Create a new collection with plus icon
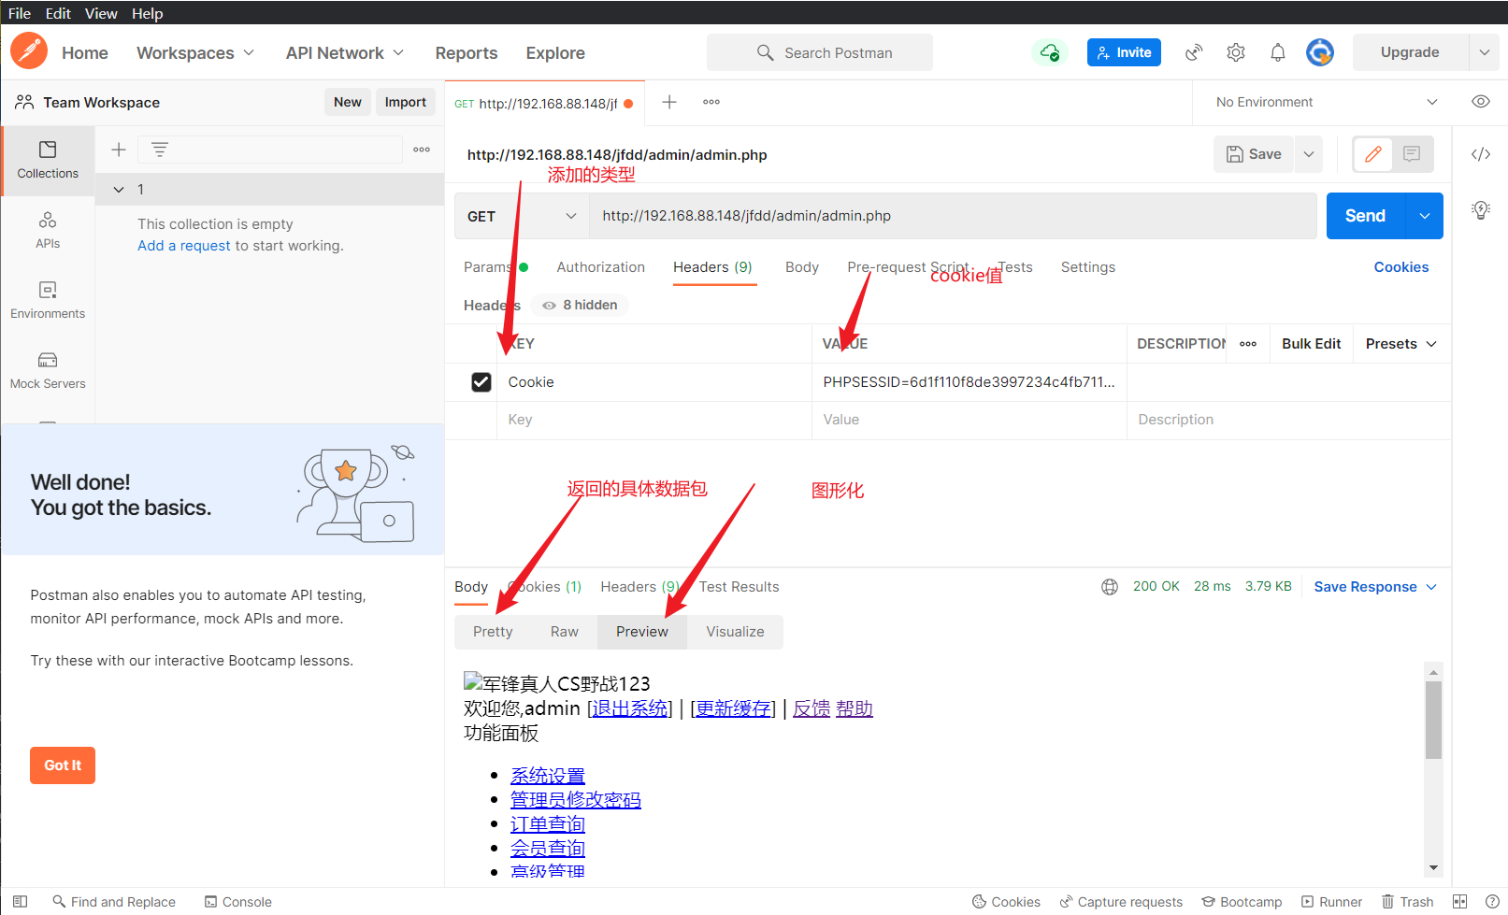The width and height of the screenshot is (1508, 915). 119,150
